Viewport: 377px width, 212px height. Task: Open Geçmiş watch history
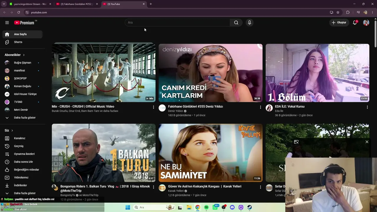point(22,146)
